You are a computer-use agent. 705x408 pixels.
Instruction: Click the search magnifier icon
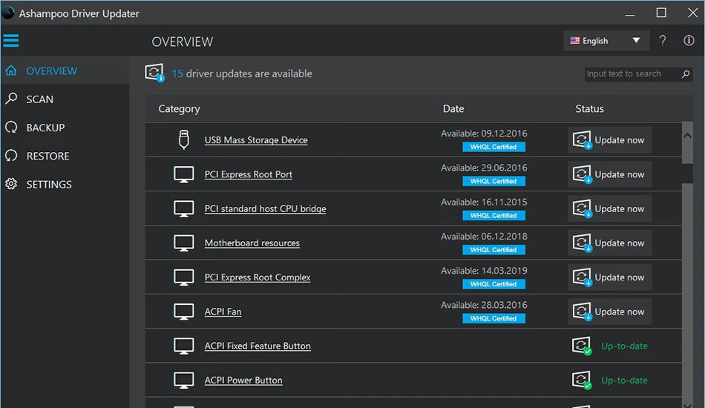click(685, 73)
